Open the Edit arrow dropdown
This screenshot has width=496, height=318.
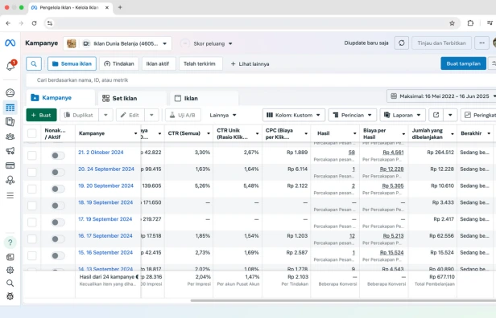click(151, 115)
